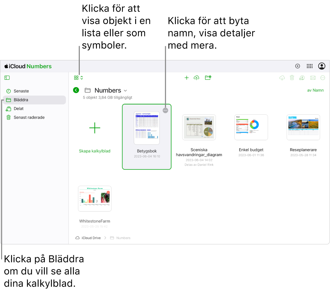Click the Delas av Daniel Rink text
This screenshot has width=330, height=293.
tap(199, 165)
